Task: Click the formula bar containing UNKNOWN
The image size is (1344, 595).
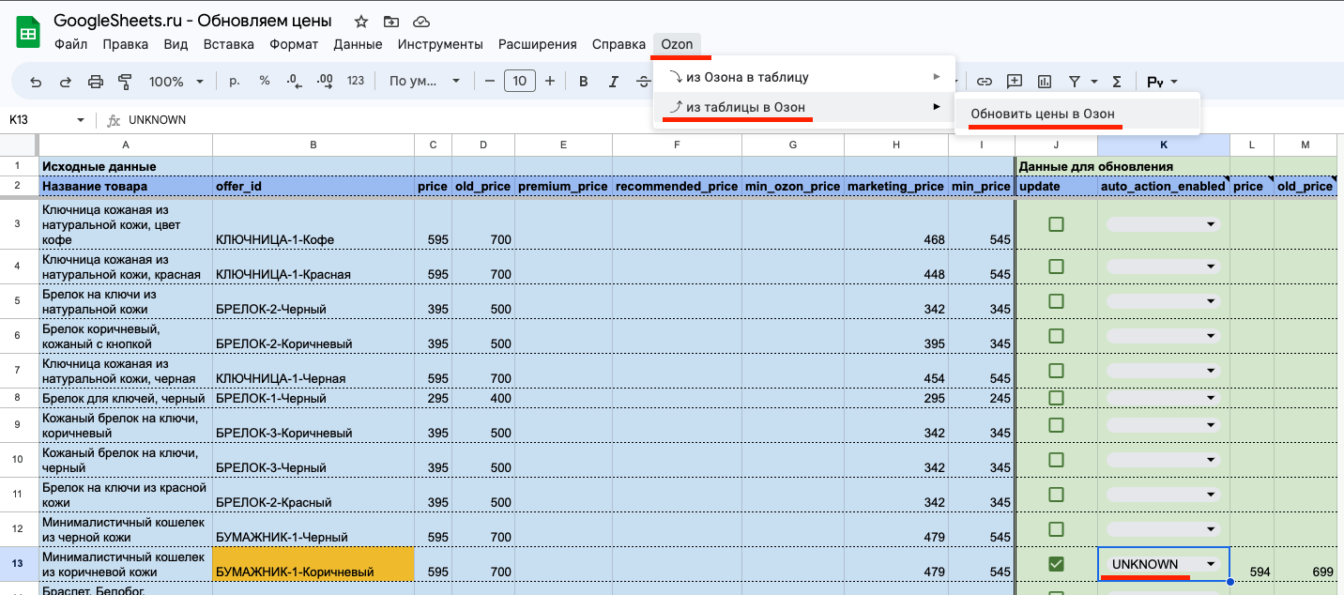Action: tap(732, 120)
